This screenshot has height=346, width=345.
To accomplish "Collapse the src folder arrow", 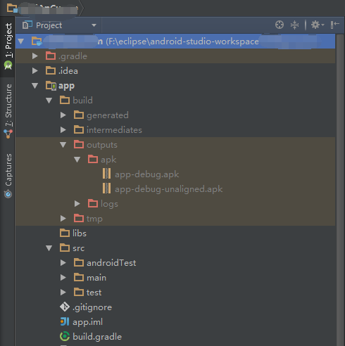I will [x=49, y=248].
